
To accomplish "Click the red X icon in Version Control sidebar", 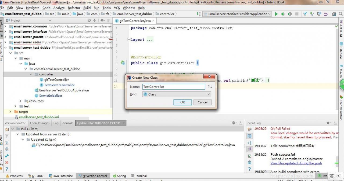I will point(7,162).
